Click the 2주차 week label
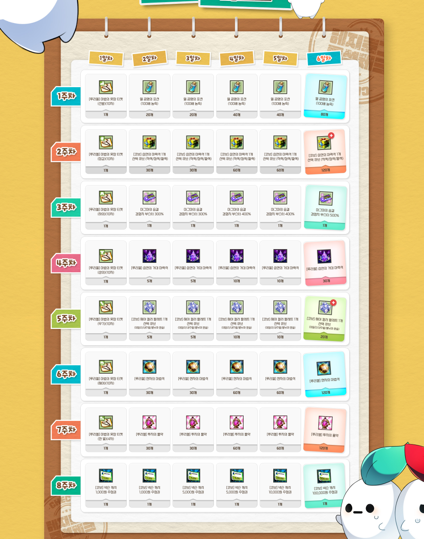 coord(66,152)
